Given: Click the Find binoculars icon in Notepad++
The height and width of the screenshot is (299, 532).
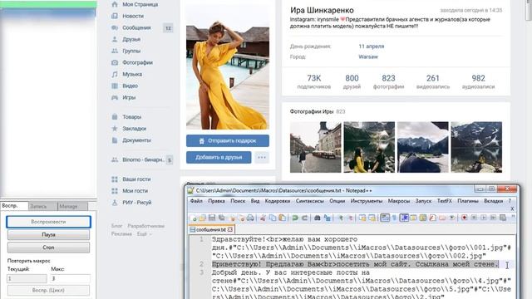Looking at the screenshot, I should 318,218.
